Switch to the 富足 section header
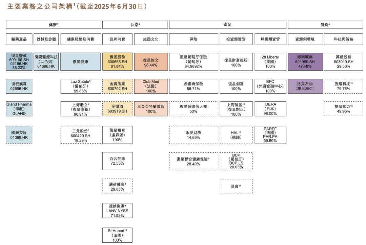The image size is (366, 245). (228, 25)
